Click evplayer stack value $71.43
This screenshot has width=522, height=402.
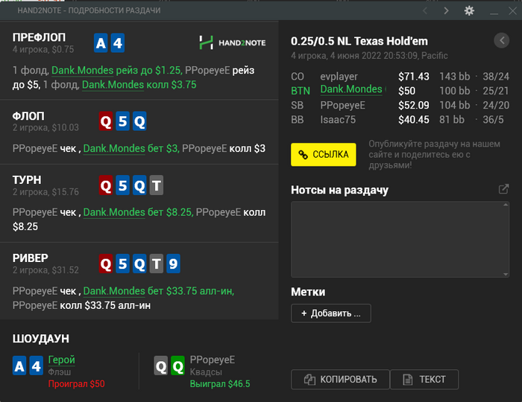(x=414, y=77)
